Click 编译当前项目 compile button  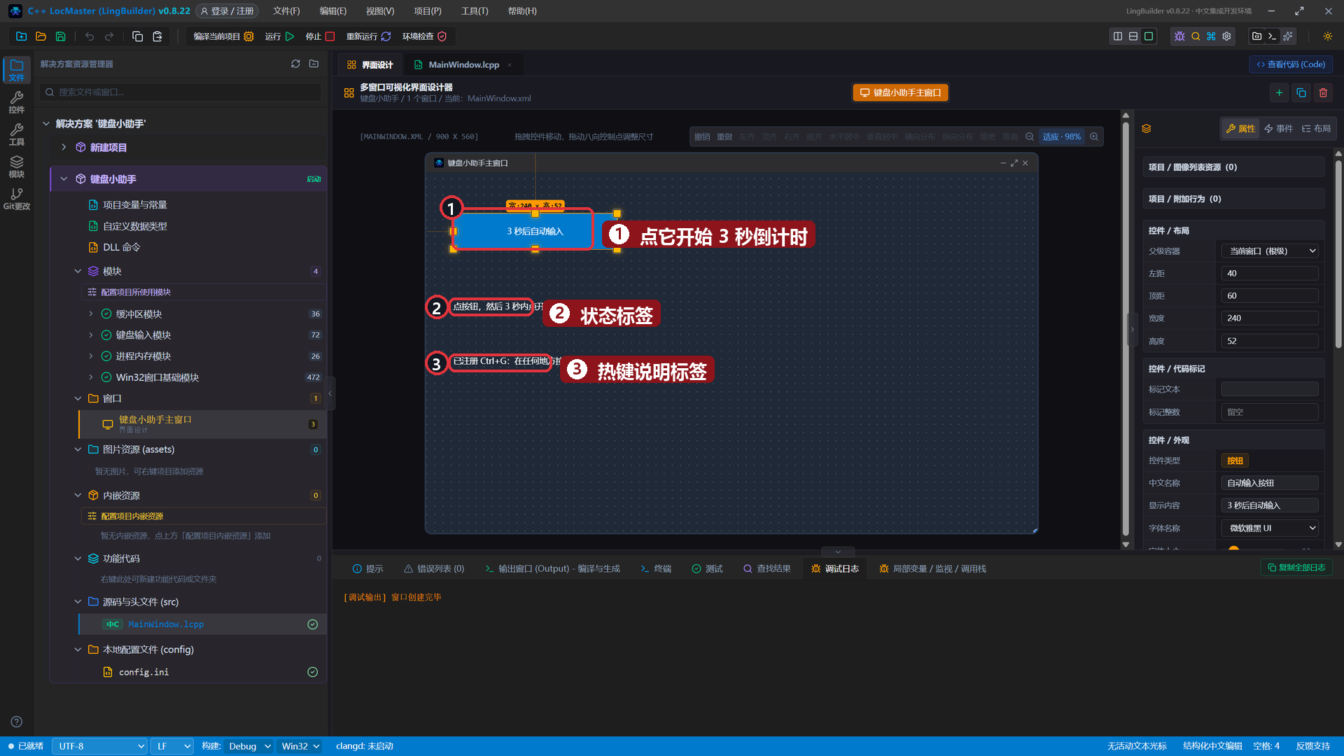223,36
